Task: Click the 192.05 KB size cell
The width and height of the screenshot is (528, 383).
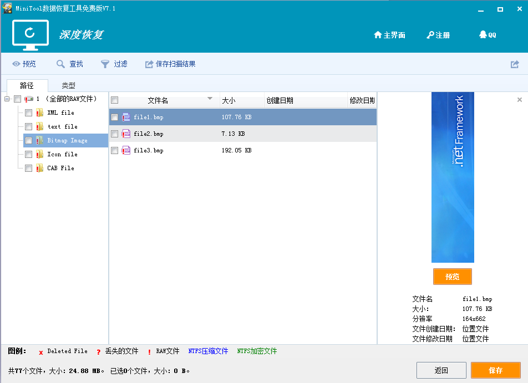Action: (x=236, y=150)
